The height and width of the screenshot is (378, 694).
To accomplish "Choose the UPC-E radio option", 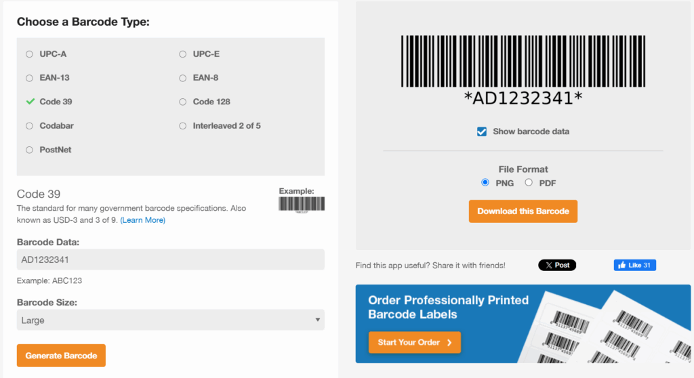I will [x=183, y=54].
